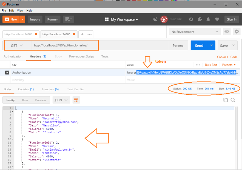Open the JSON format dropdown
Viewport: 242px width, 170px height.
click(x=61, y=100)
